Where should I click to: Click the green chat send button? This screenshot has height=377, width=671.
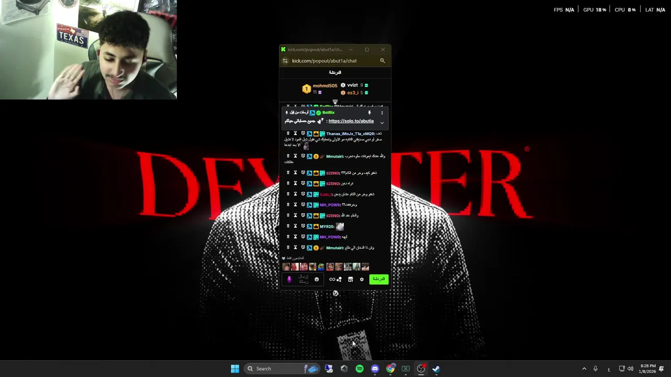tap(378, 279)
